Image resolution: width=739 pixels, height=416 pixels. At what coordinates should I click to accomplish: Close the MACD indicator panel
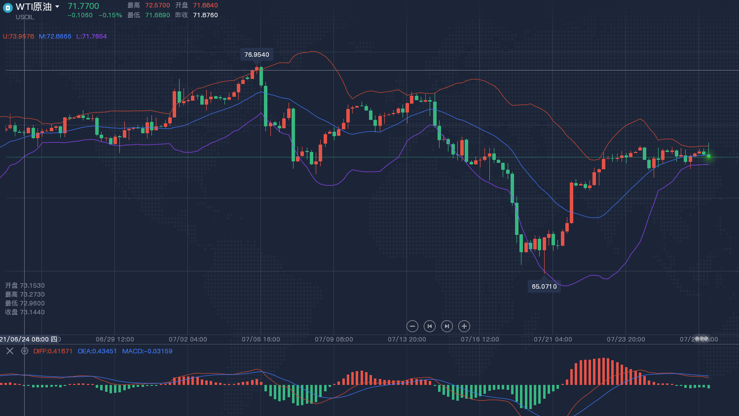(x=10, y=351)
